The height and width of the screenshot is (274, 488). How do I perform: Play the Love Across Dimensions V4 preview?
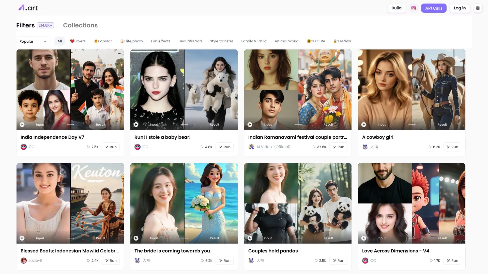364,238
